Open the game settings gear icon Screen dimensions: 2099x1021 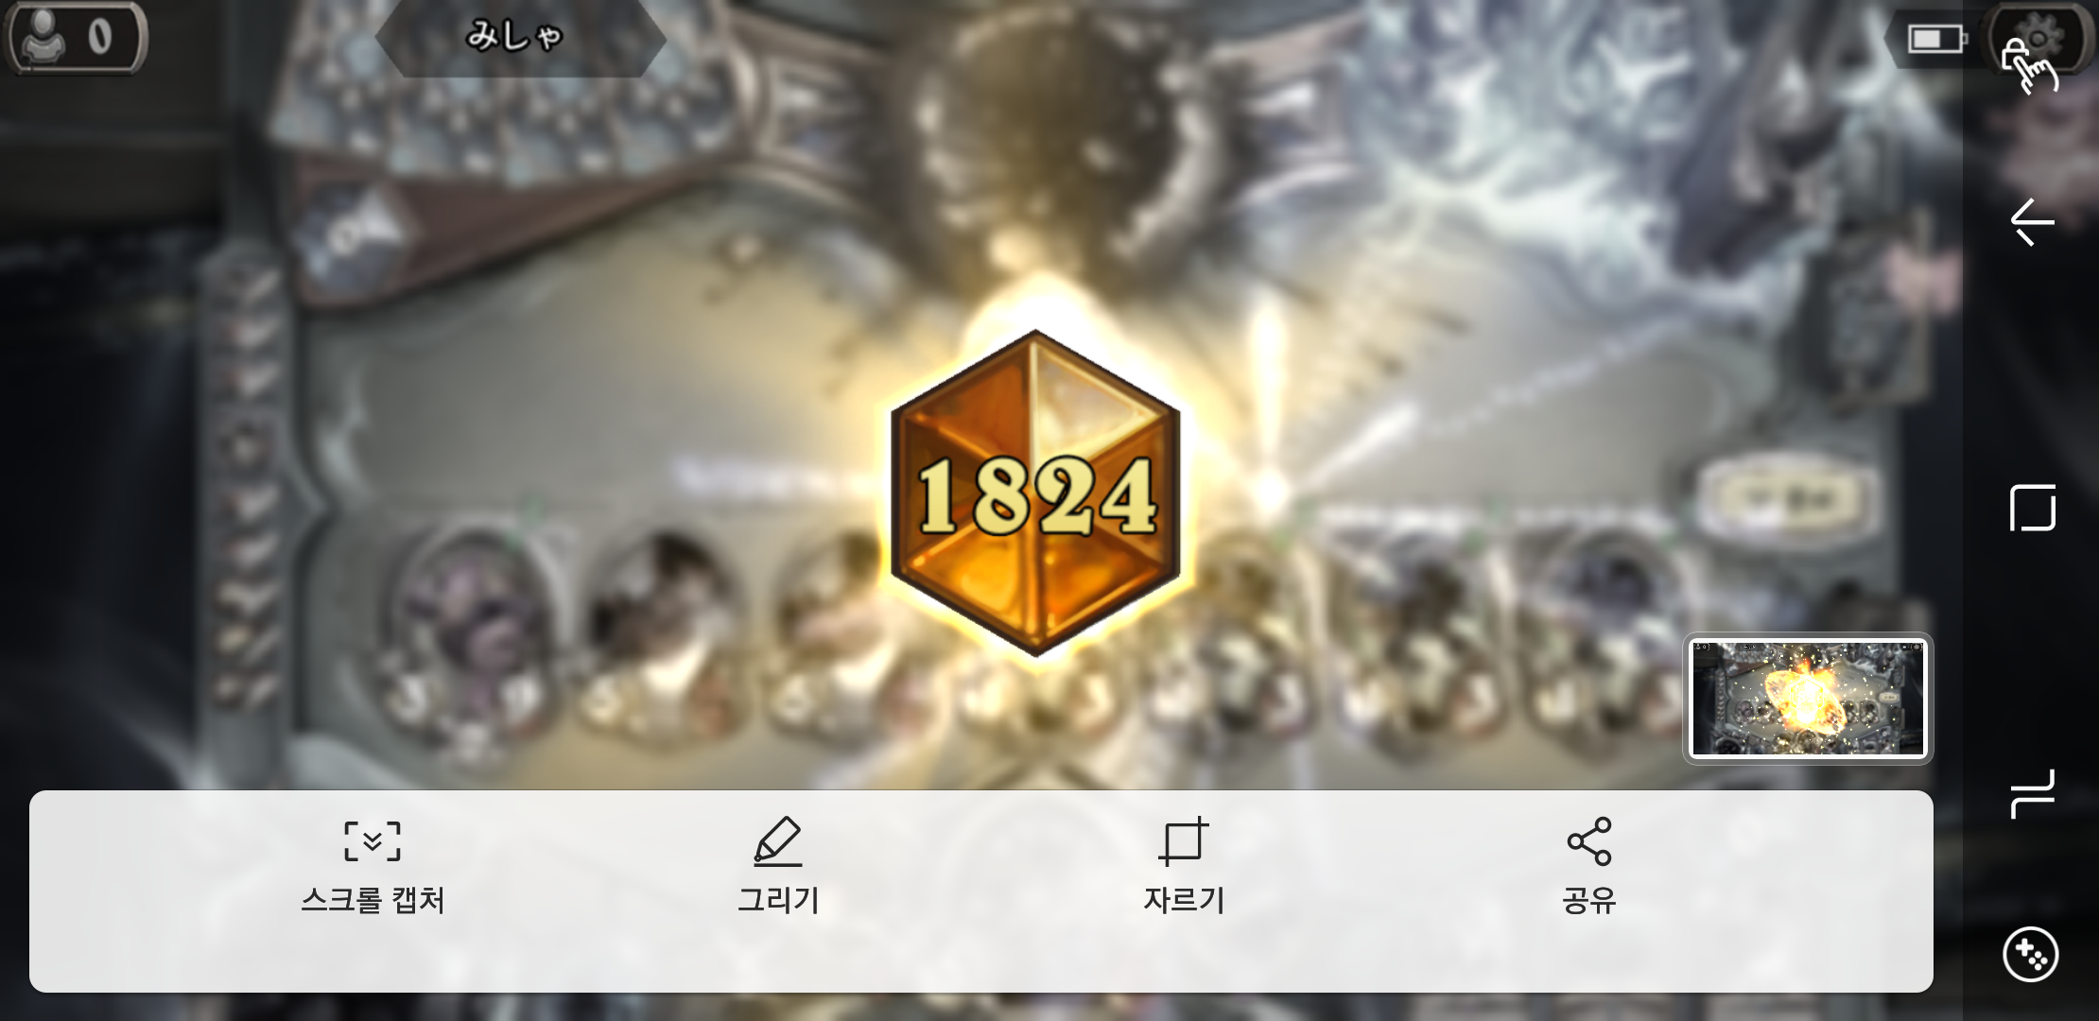pyautogui.click(x=2037, y=40)
